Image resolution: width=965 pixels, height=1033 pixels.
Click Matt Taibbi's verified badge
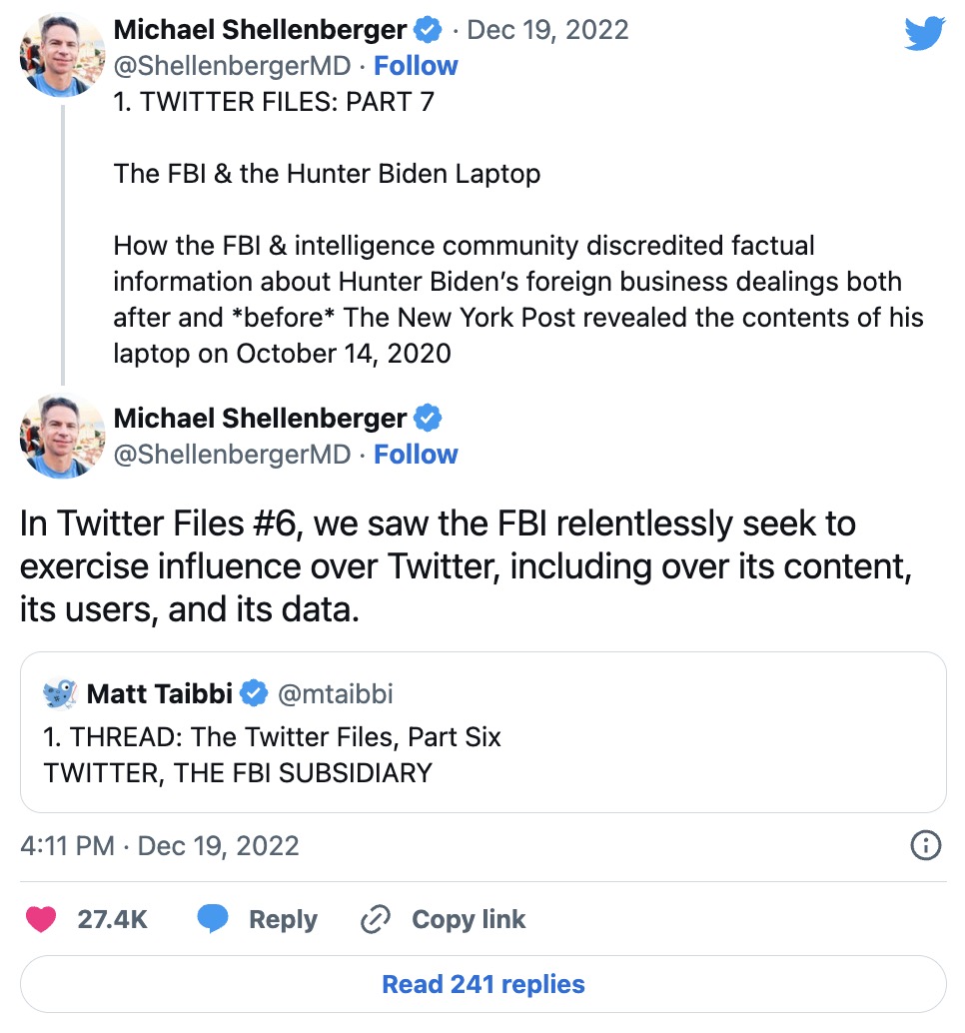254,693
